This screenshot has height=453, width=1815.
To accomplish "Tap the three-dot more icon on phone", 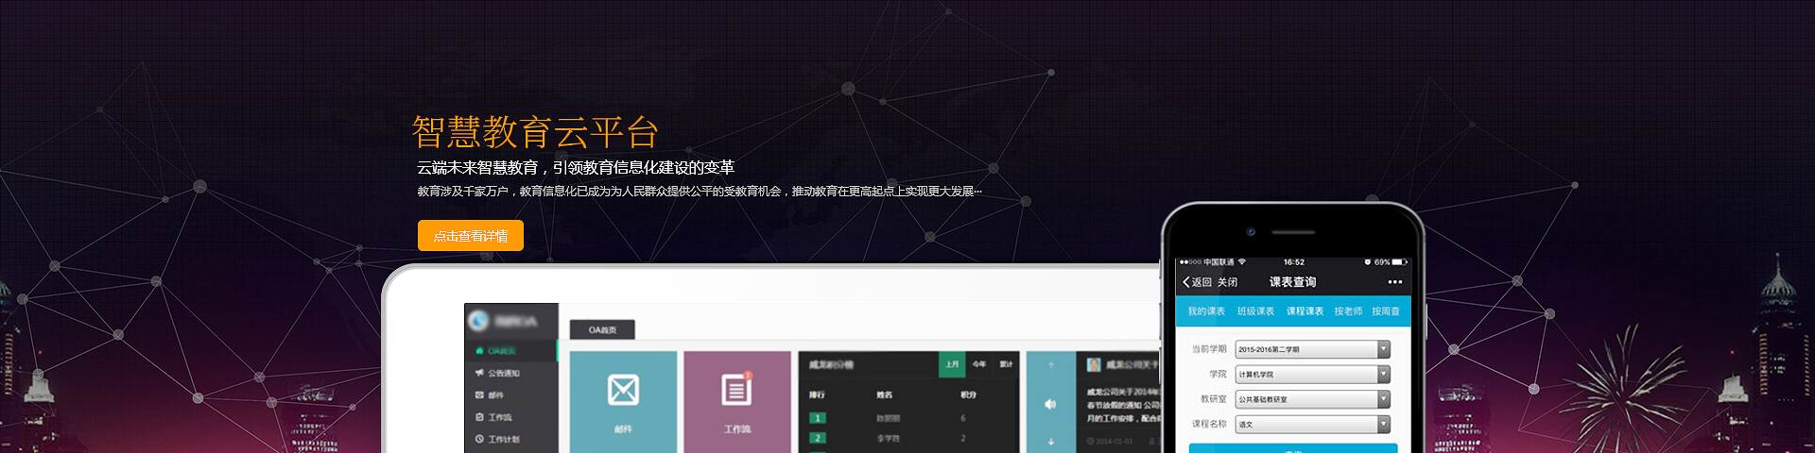I will [x=1394, y=282].
